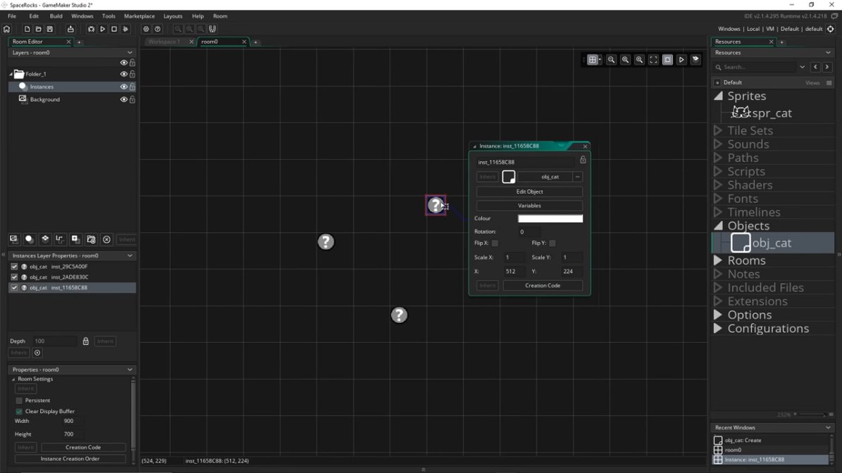The image size is (842, 473).
Task: Open the Marketplace menu
Action: click(139, 16)
